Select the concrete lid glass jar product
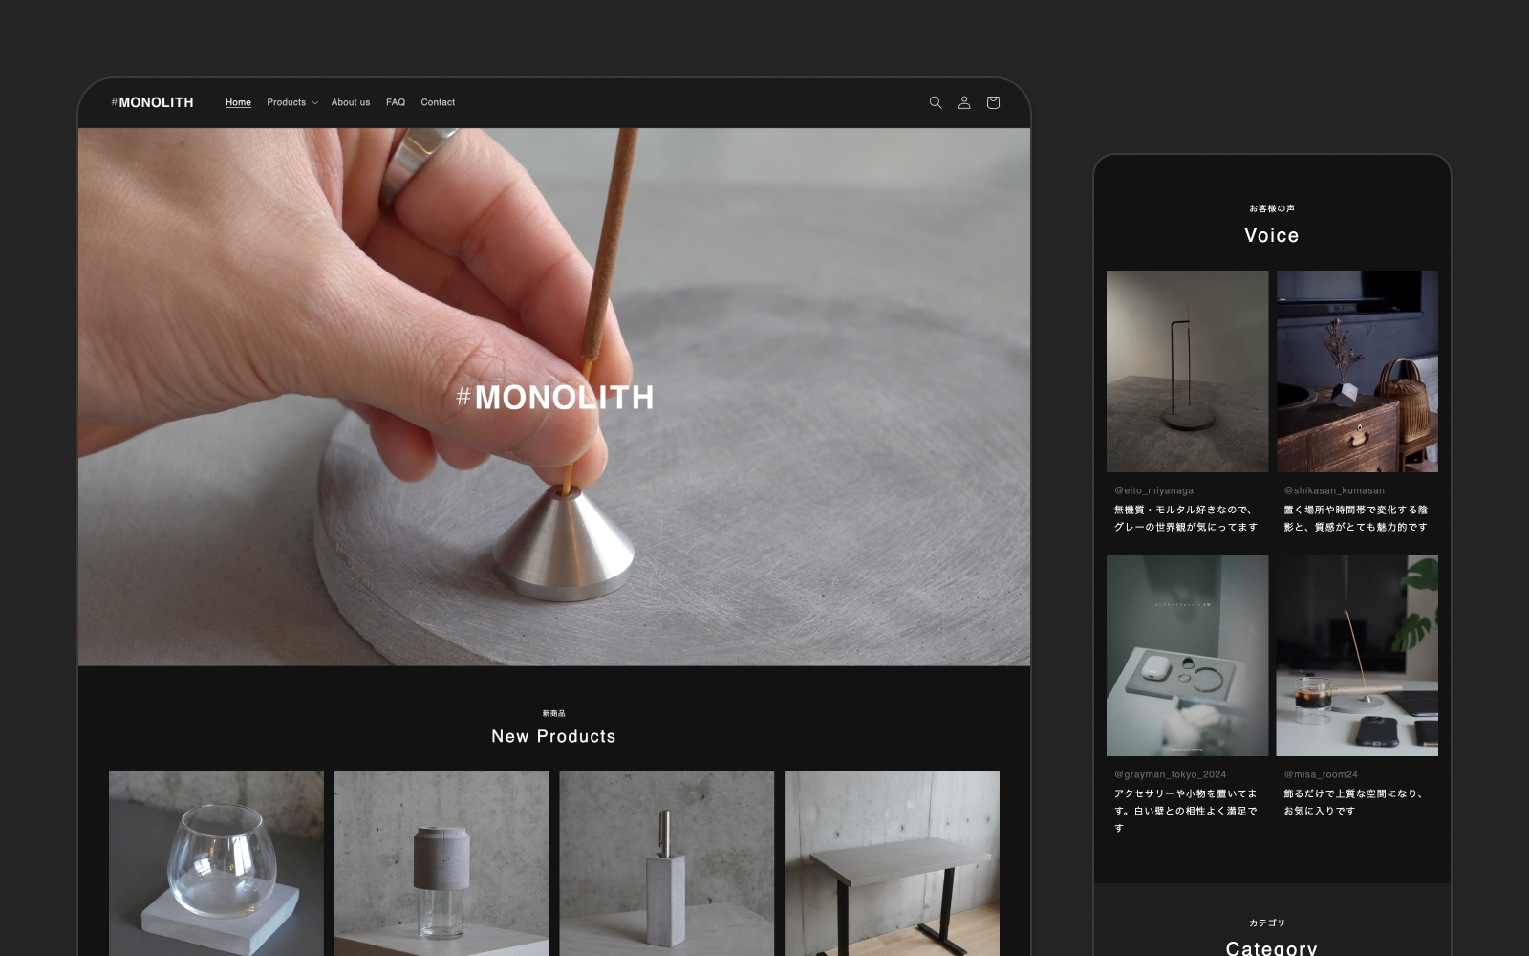The image size is (1529, 956). [441, 863]
